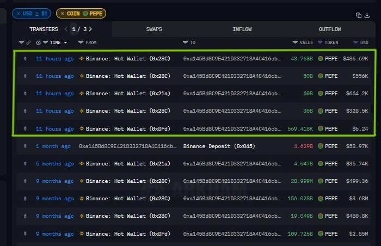Open Binance Hot Wallet (0xDFd) in highlighted row

(x=124, y=129)
